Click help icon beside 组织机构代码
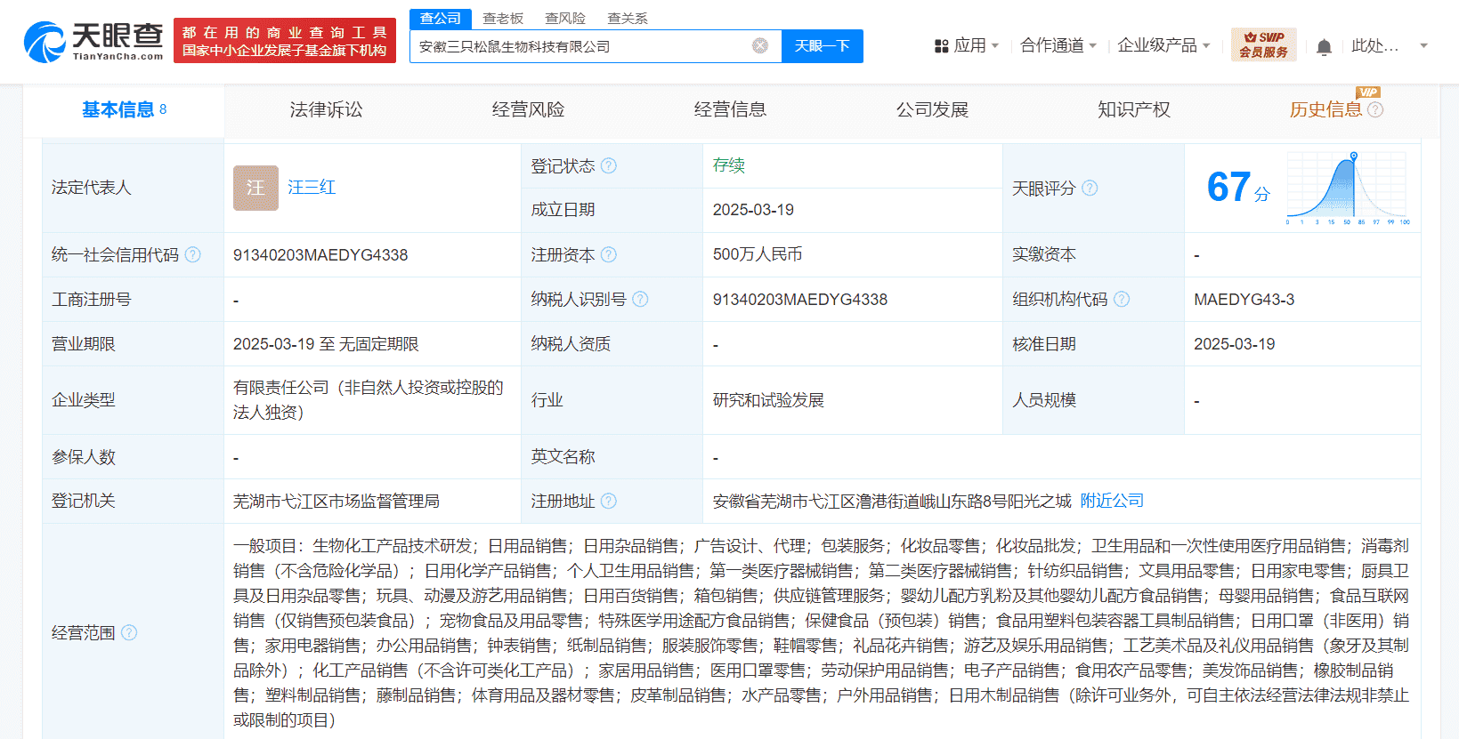This screenshot has width=1459, height=739. 1122,300
